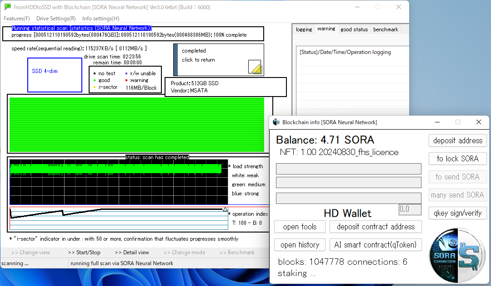This screenshot has height=286, width=491.
Task: Click the SSD 4-dim box
Action: 55,75
